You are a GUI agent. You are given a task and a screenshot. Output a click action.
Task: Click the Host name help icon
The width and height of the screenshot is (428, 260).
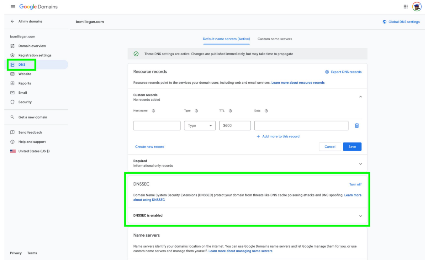[x=153, y=111]
